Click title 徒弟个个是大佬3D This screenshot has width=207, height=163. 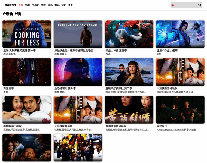pos(167,51)
